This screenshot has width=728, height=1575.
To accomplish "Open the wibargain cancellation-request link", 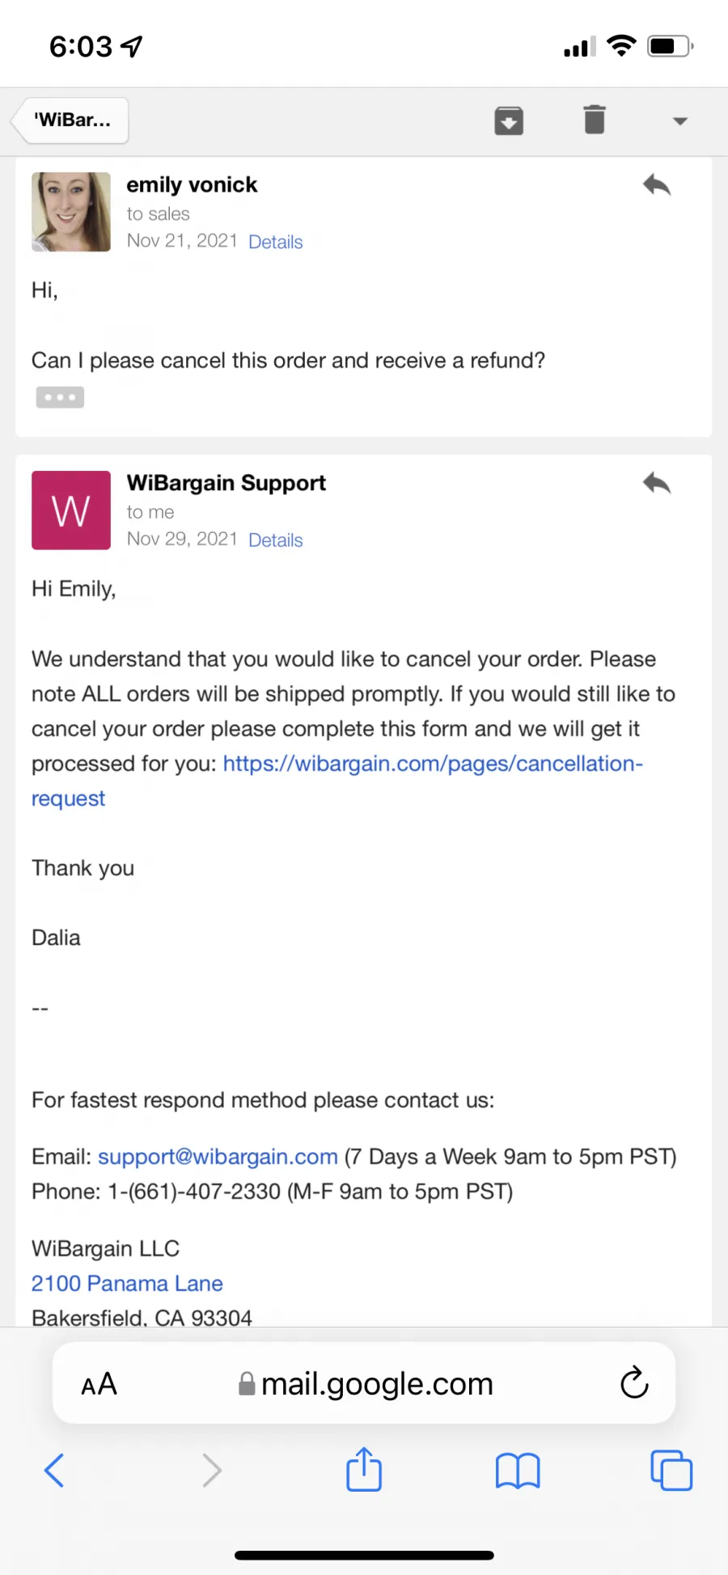I will pos(337,781).
